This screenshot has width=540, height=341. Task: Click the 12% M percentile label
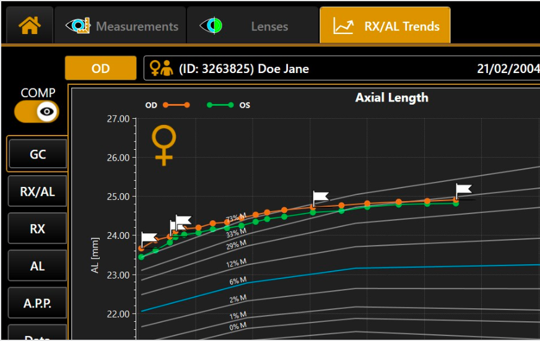pyautogui.click(x=237, y=263)
